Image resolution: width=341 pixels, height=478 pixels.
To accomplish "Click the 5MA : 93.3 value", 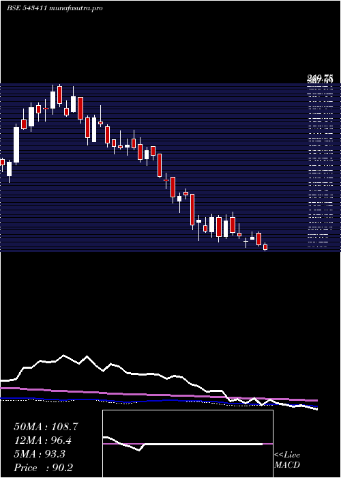I will coord(40,454).
